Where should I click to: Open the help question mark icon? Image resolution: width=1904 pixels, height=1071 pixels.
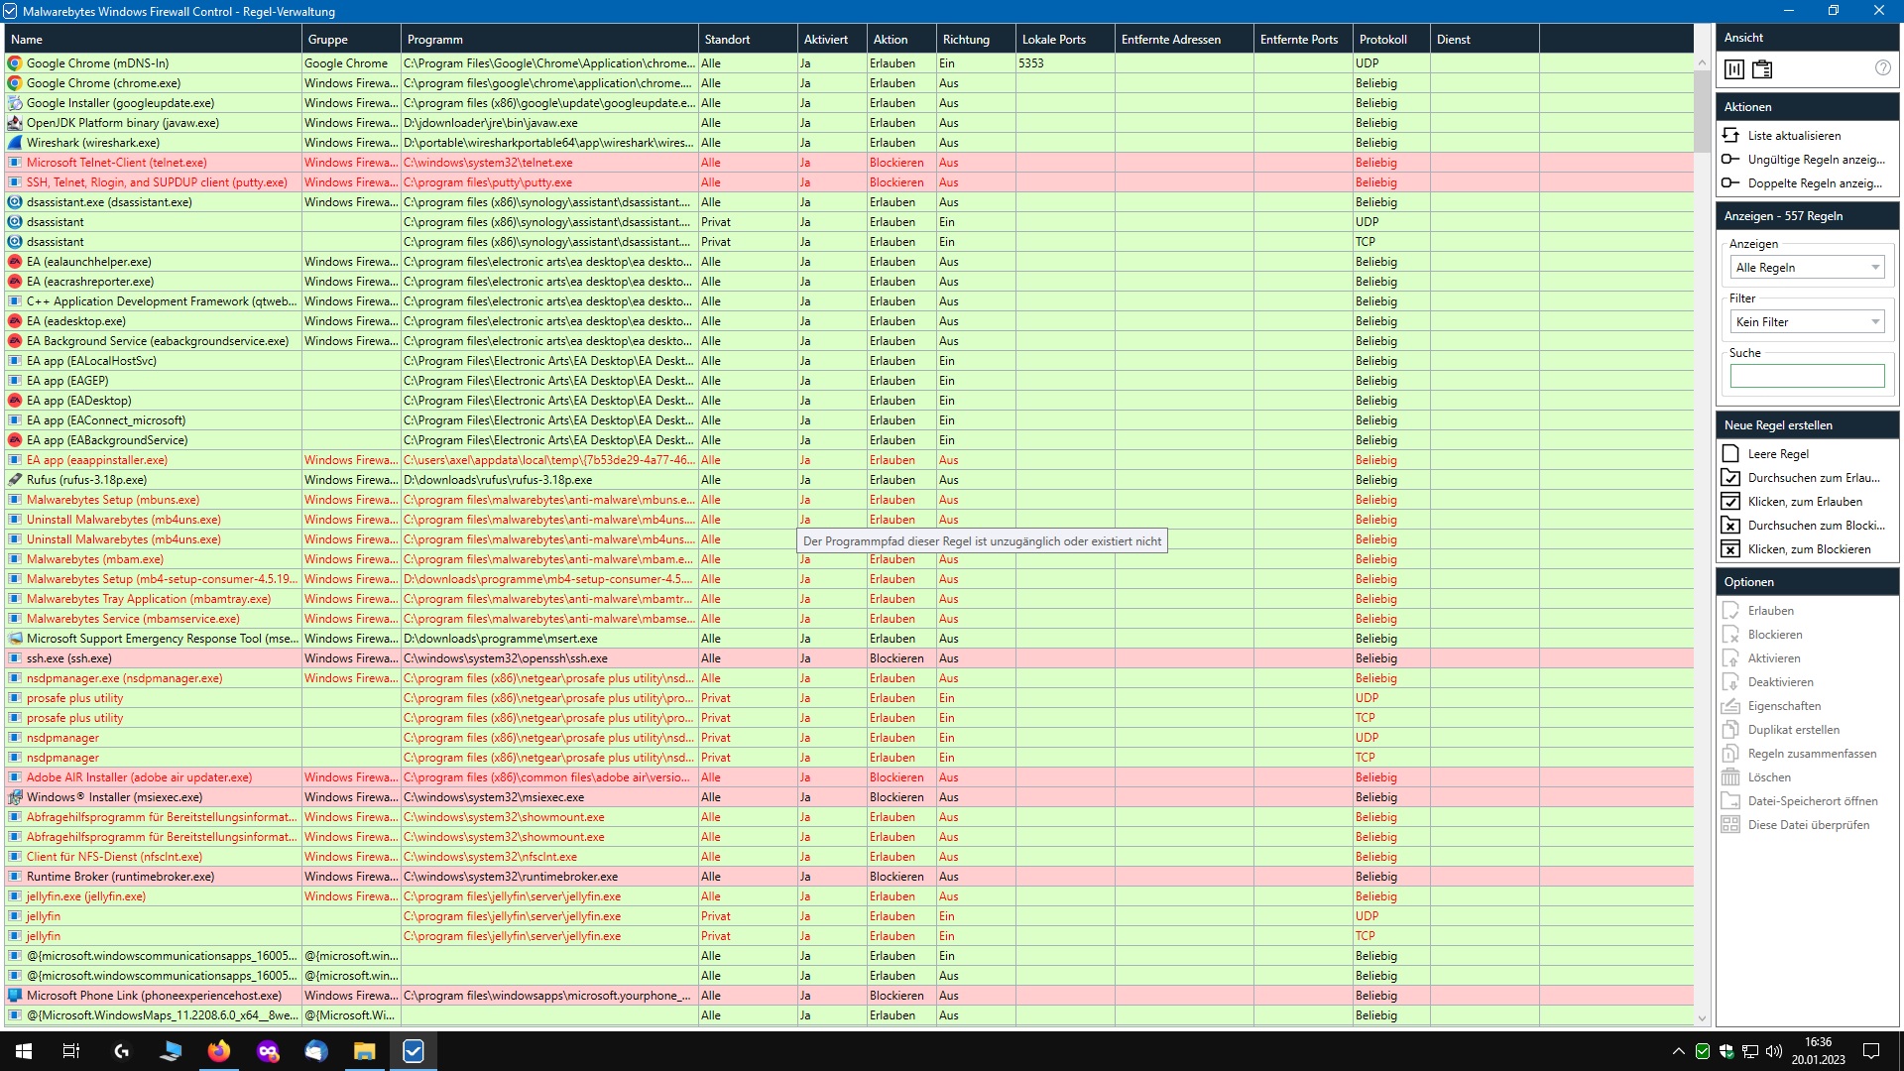coord(1882,68)
